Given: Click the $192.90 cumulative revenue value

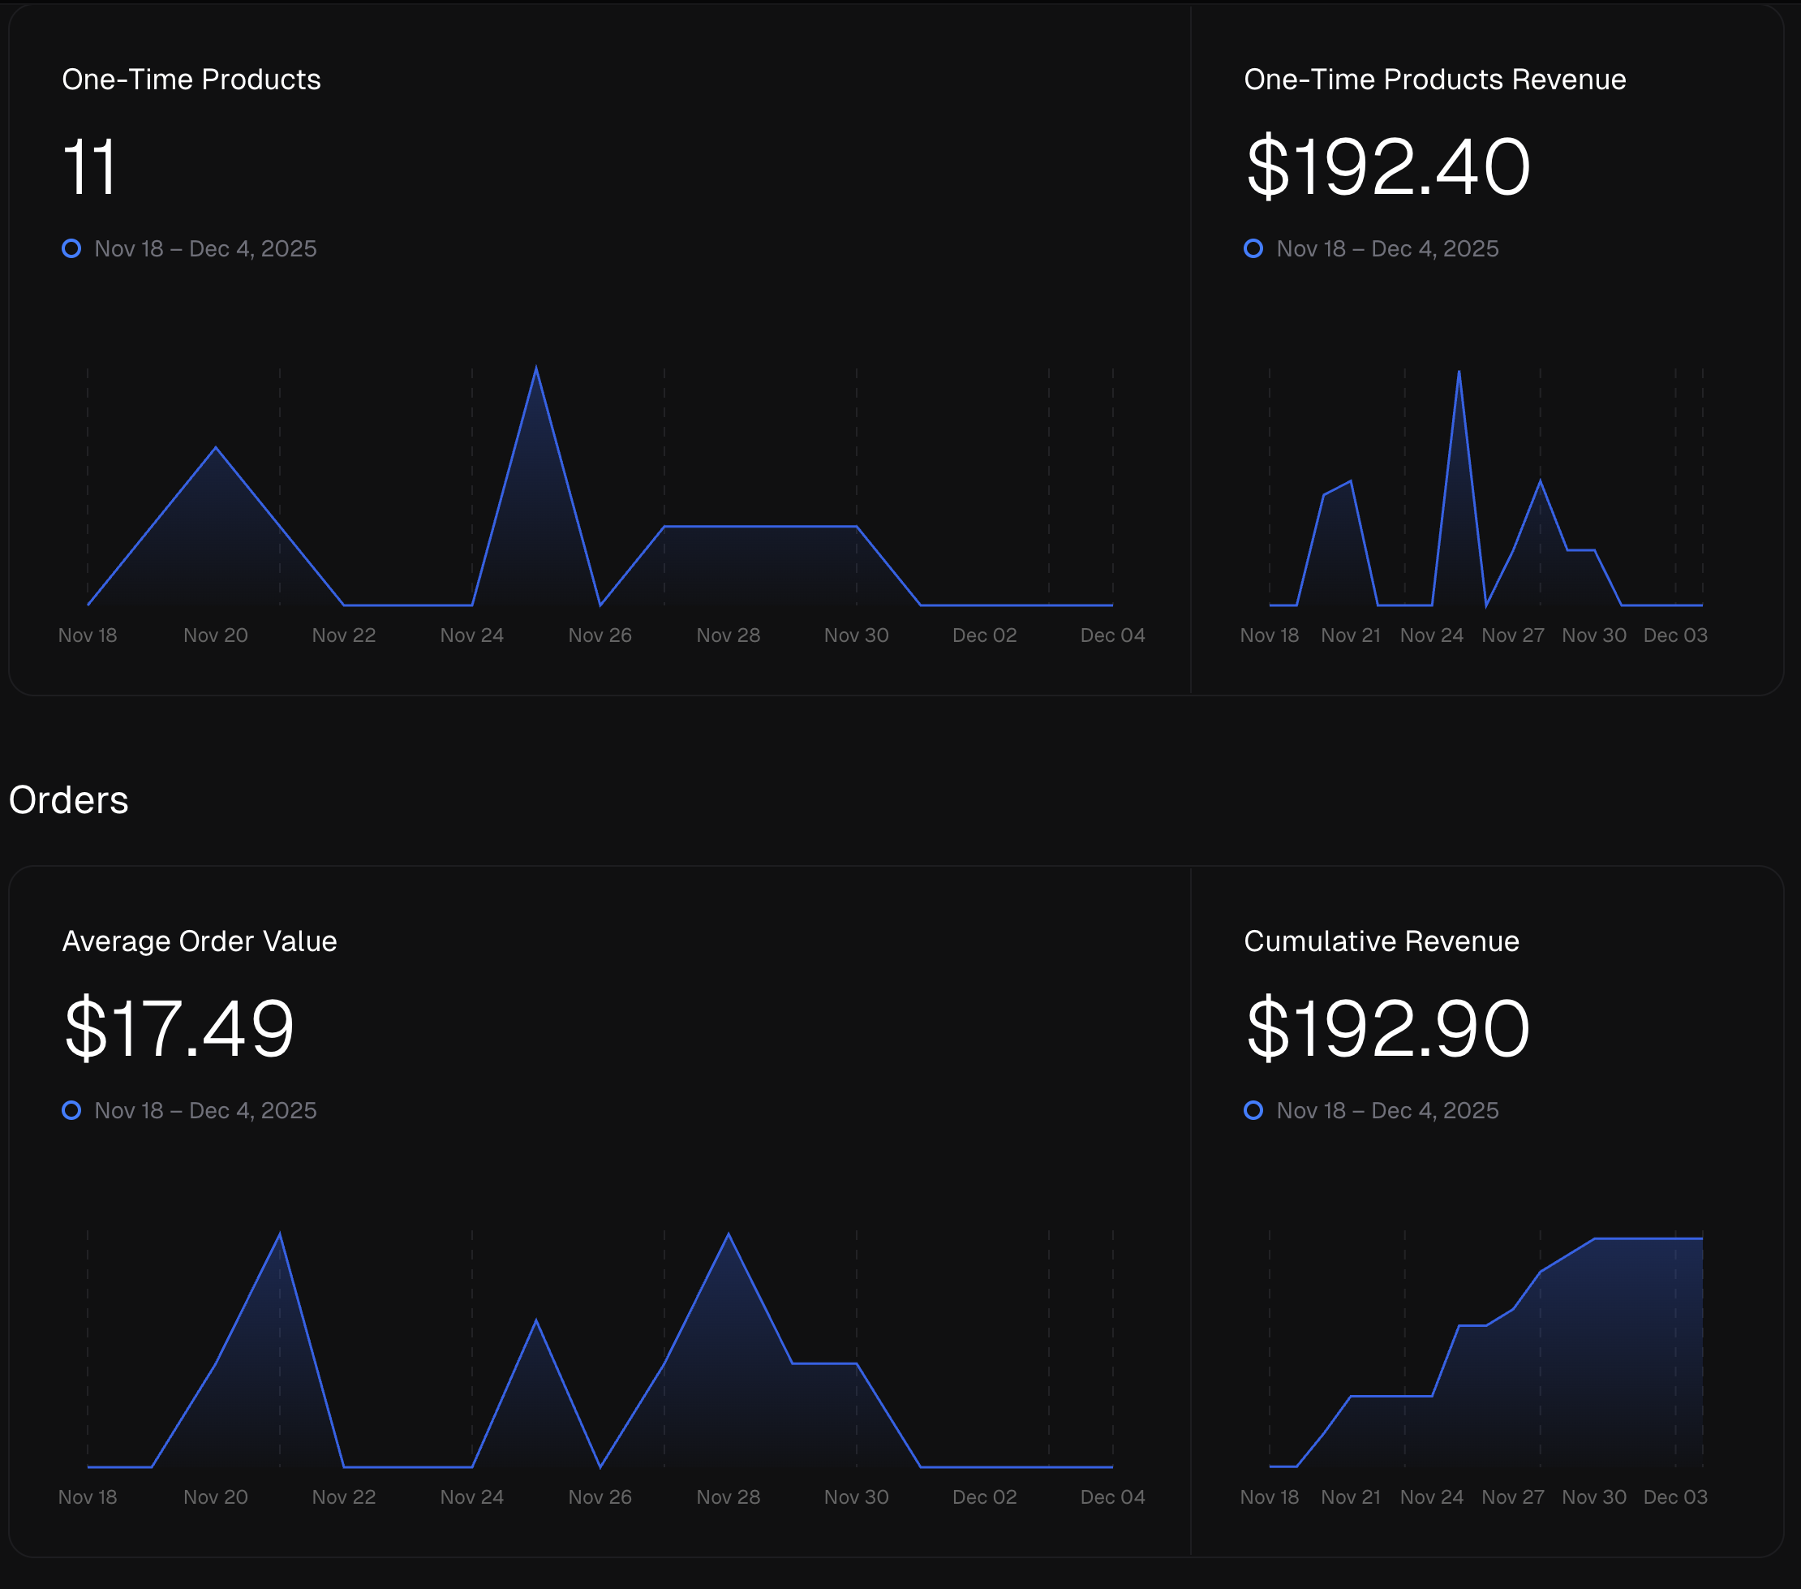Looking at the screenshot, I should tap(1388, 1028).
